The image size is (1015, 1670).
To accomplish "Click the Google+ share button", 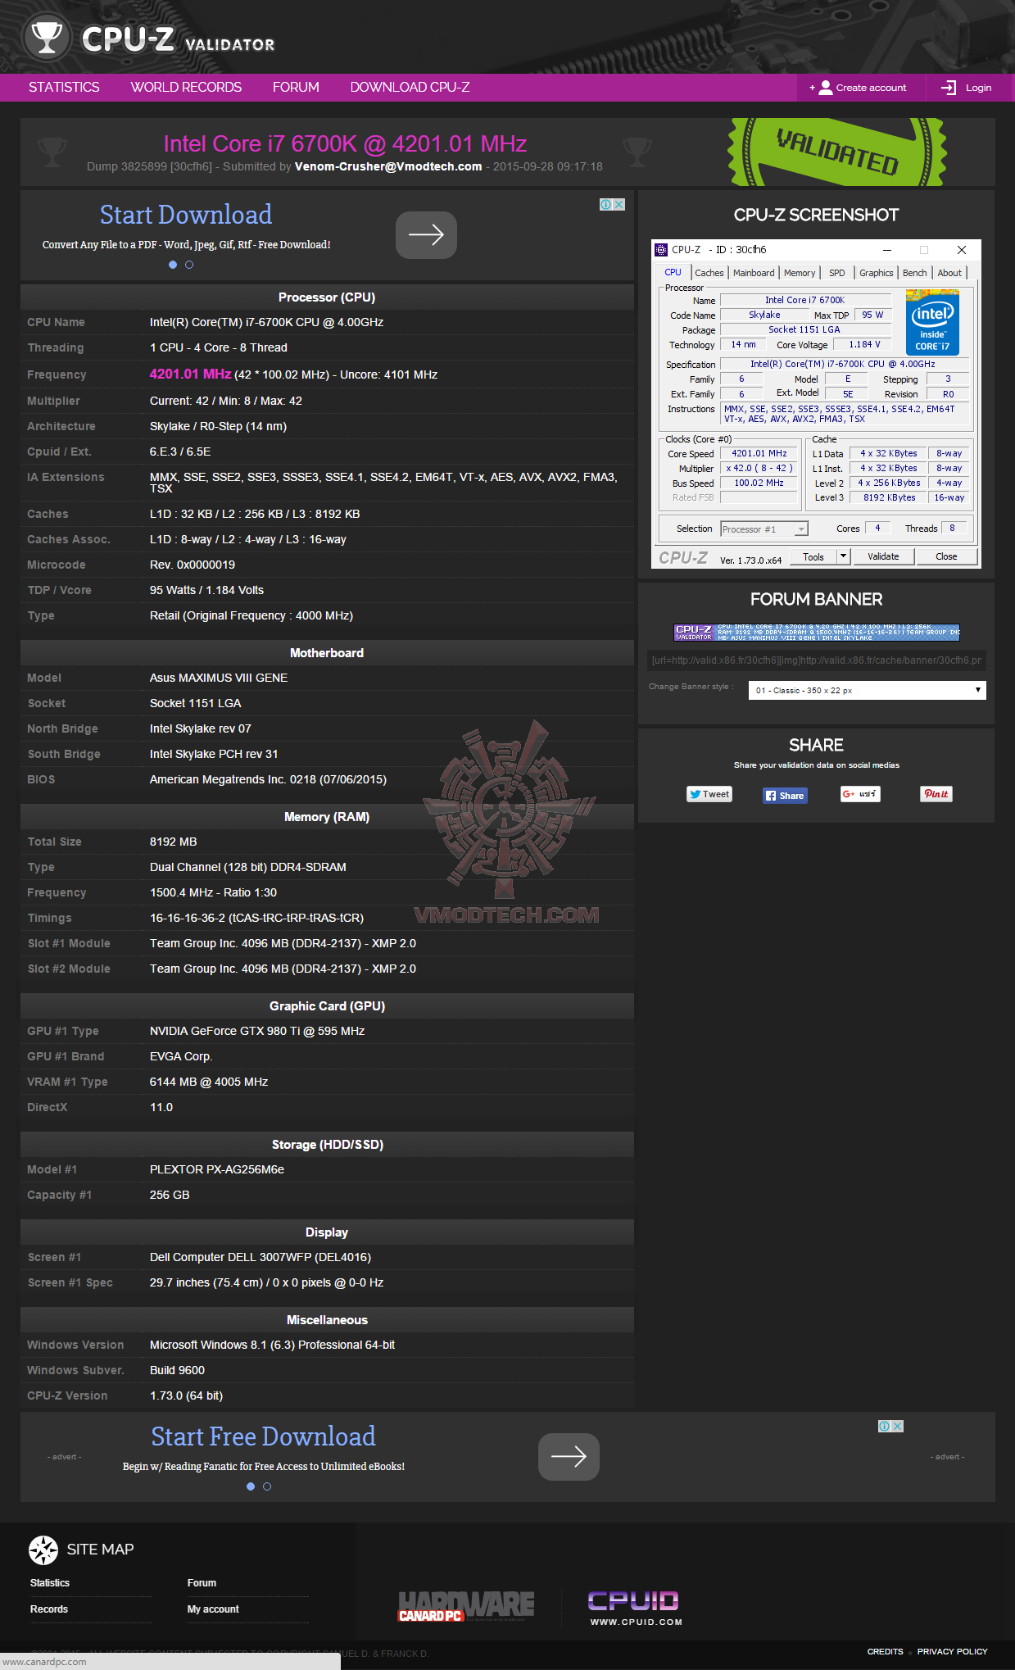I will pos(860,794).
